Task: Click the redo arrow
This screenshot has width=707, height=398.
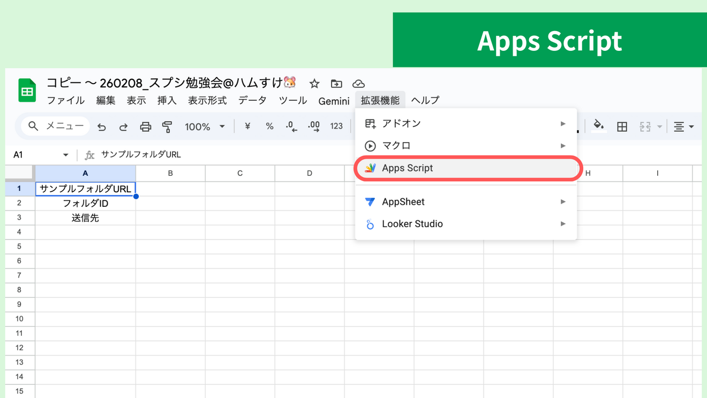Action: tap(123, 127)
